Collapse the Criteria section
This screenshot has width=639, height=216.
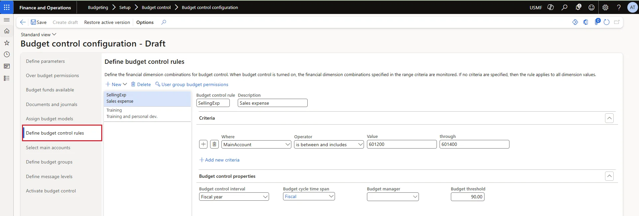pos(609,118)
